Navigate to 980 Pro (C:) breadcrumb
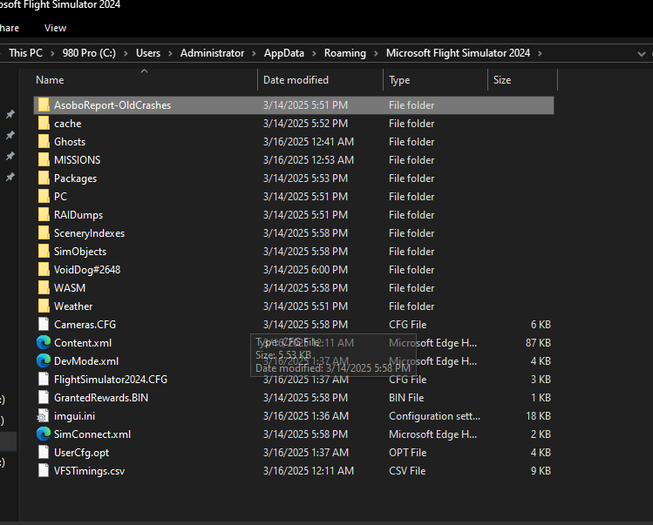 point(89,53)
